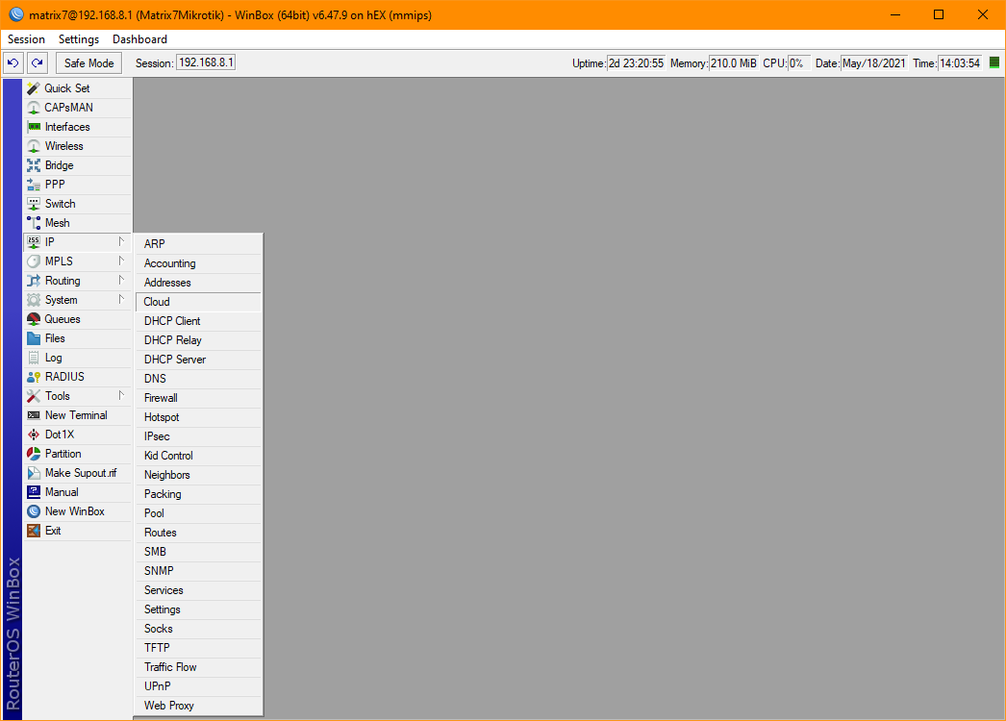This screenshot has height=721, width=1006.
Task: Open Routes from the IP submenu
Action: pos(198,533)
